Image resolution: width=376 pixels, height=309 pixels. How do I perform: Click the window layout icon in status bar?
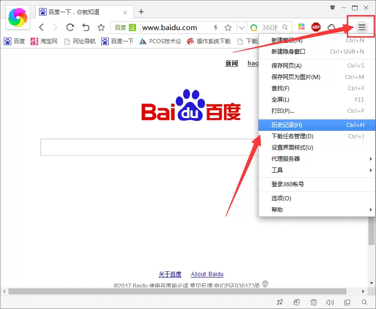pos(347,302)
